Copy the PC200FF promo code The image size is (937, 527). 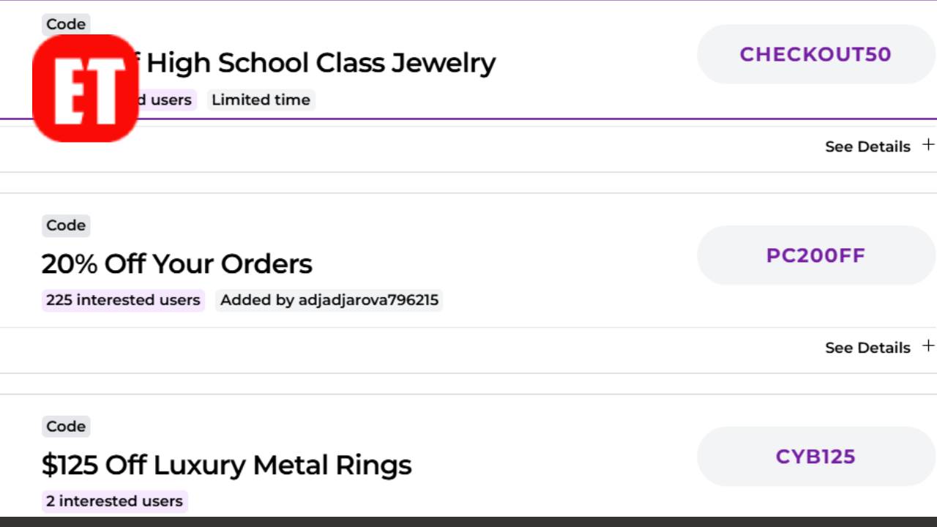[x=815, y=255]
